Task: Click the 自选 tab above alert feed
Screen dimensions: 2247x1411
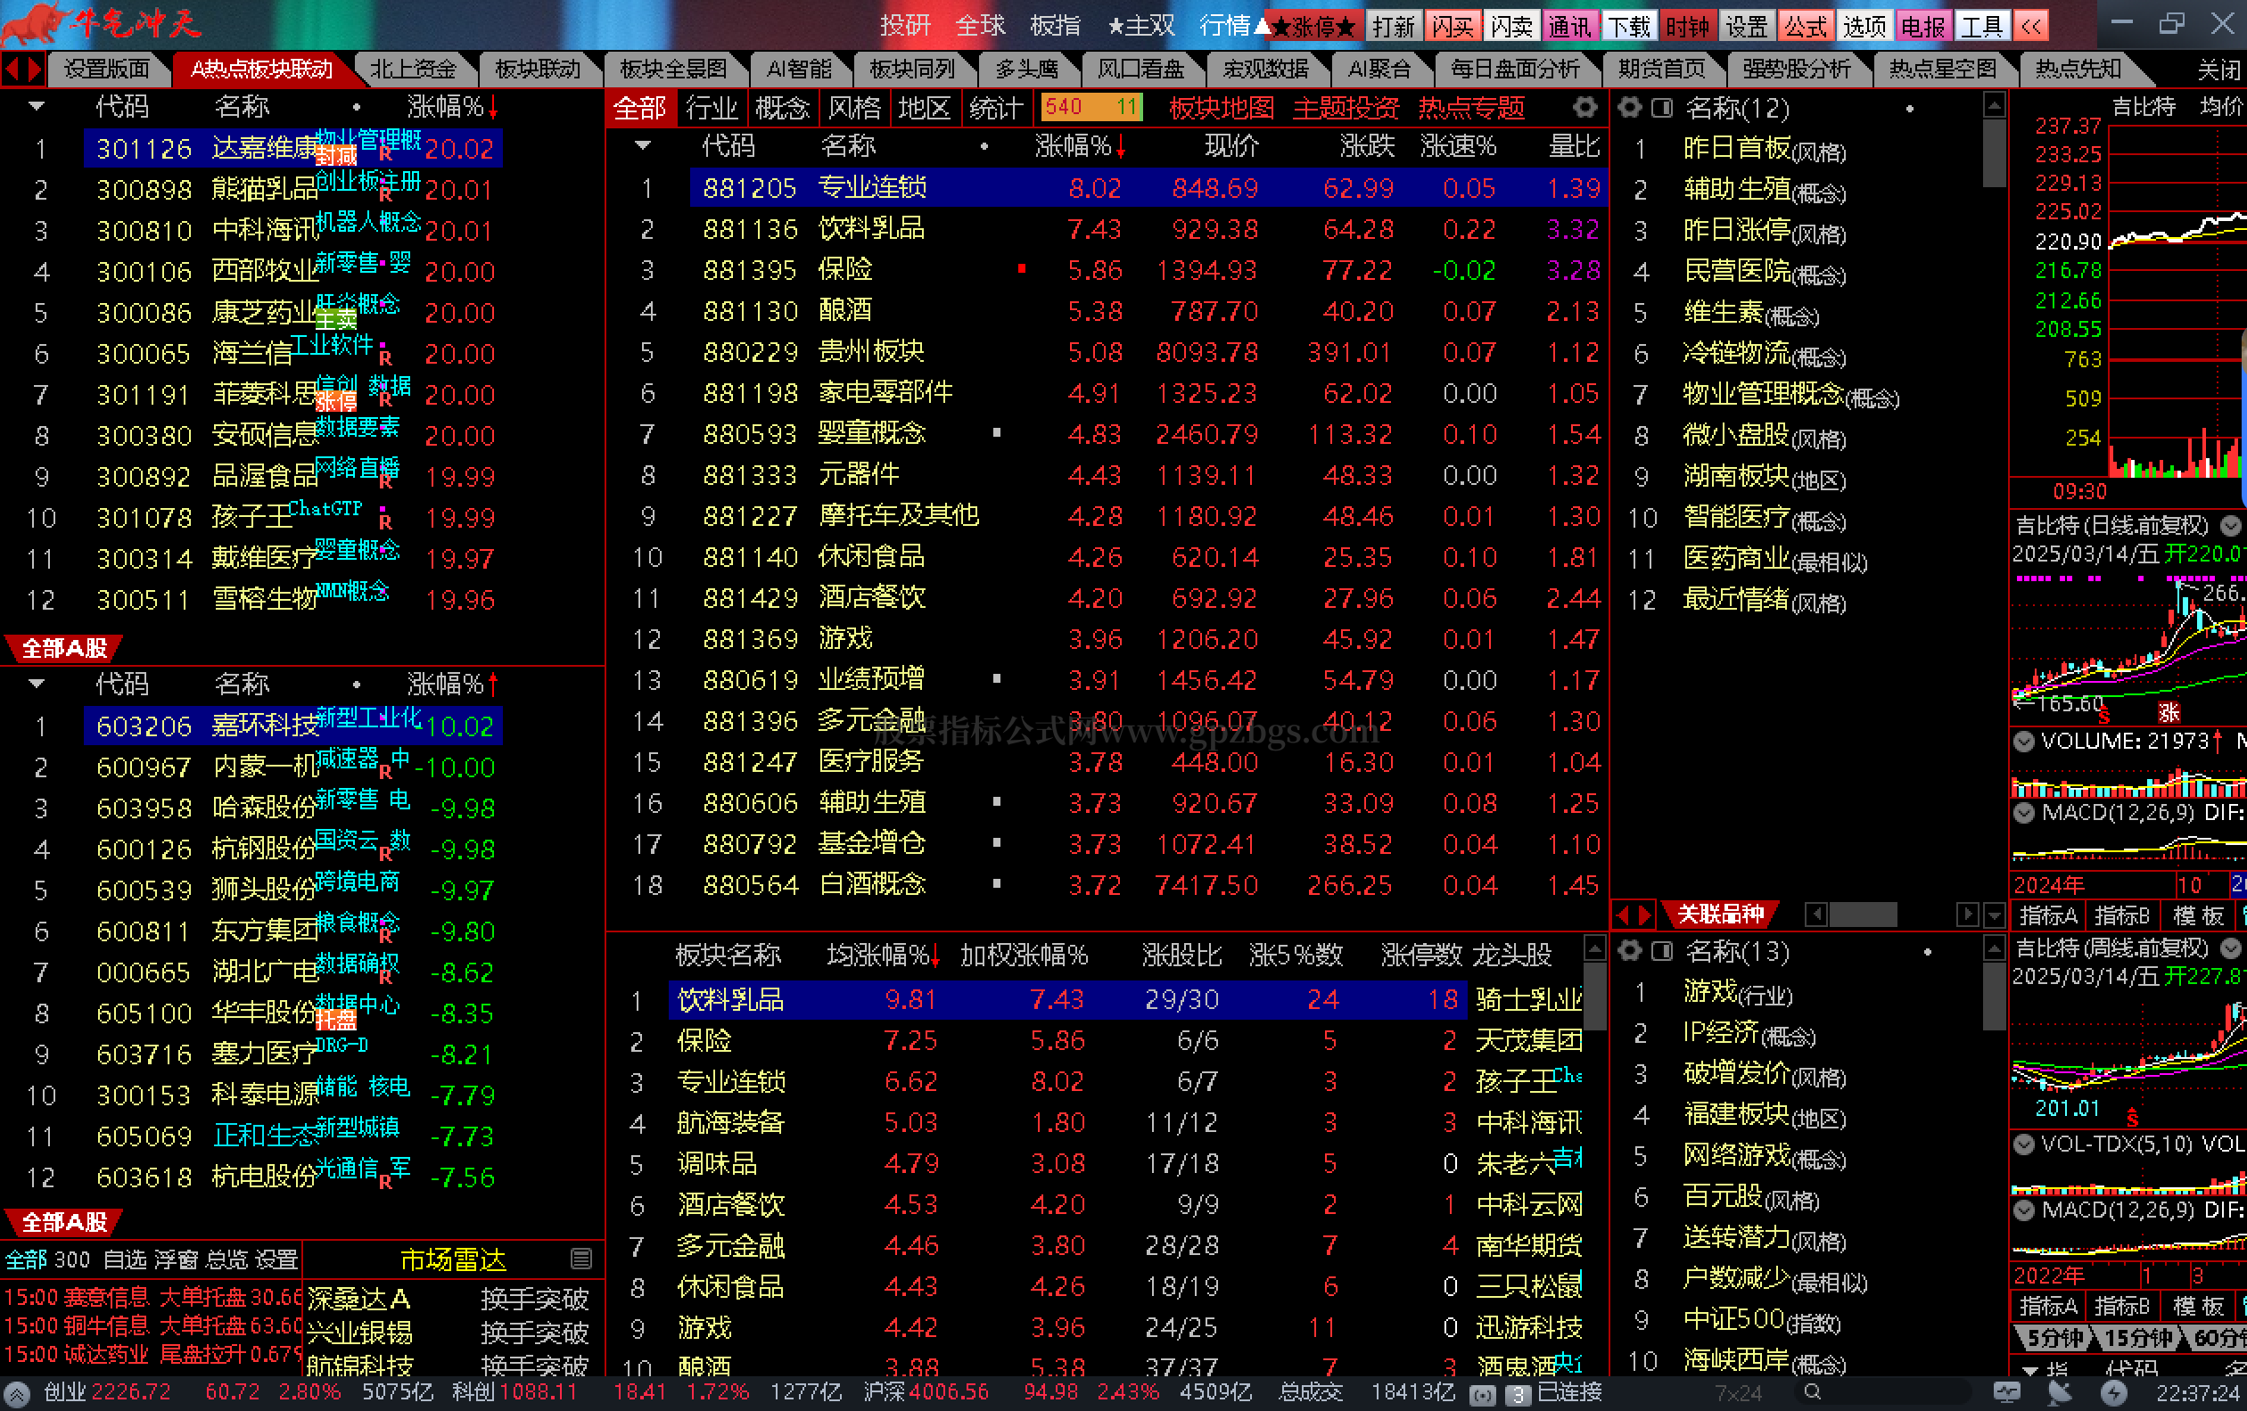Action: pyautogui.click(x=125, y=1260)
